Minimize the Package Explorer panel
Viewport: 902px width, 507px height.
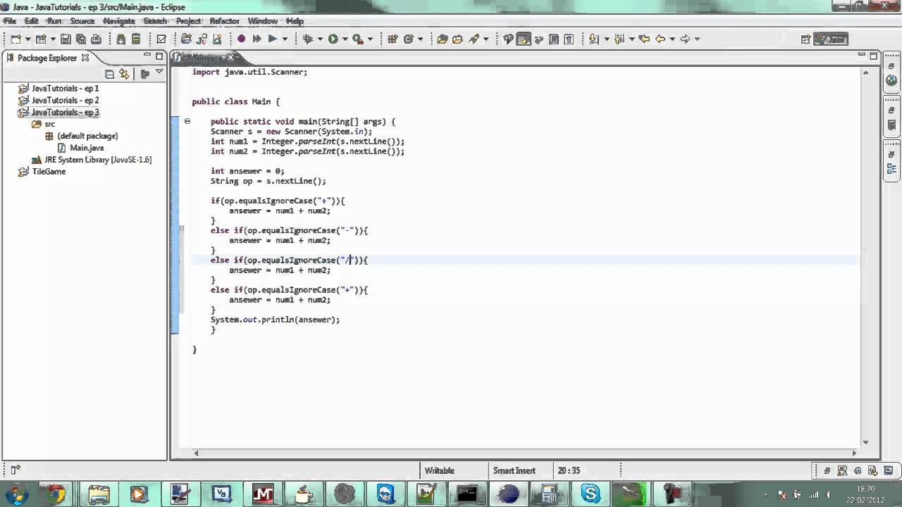(x=148, y=56)
